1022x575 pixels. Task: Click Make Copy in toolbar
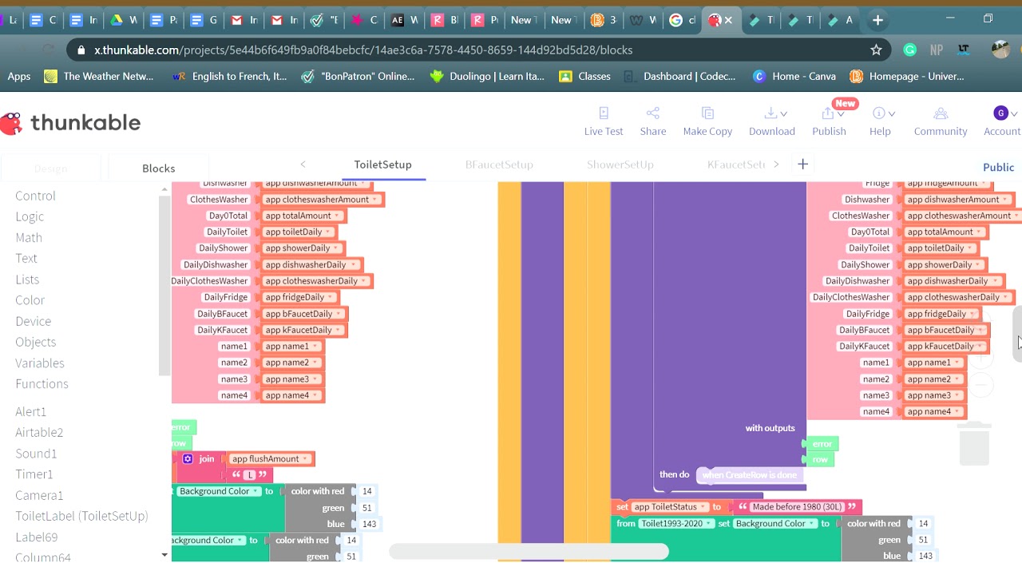click(x=707, y=121)
